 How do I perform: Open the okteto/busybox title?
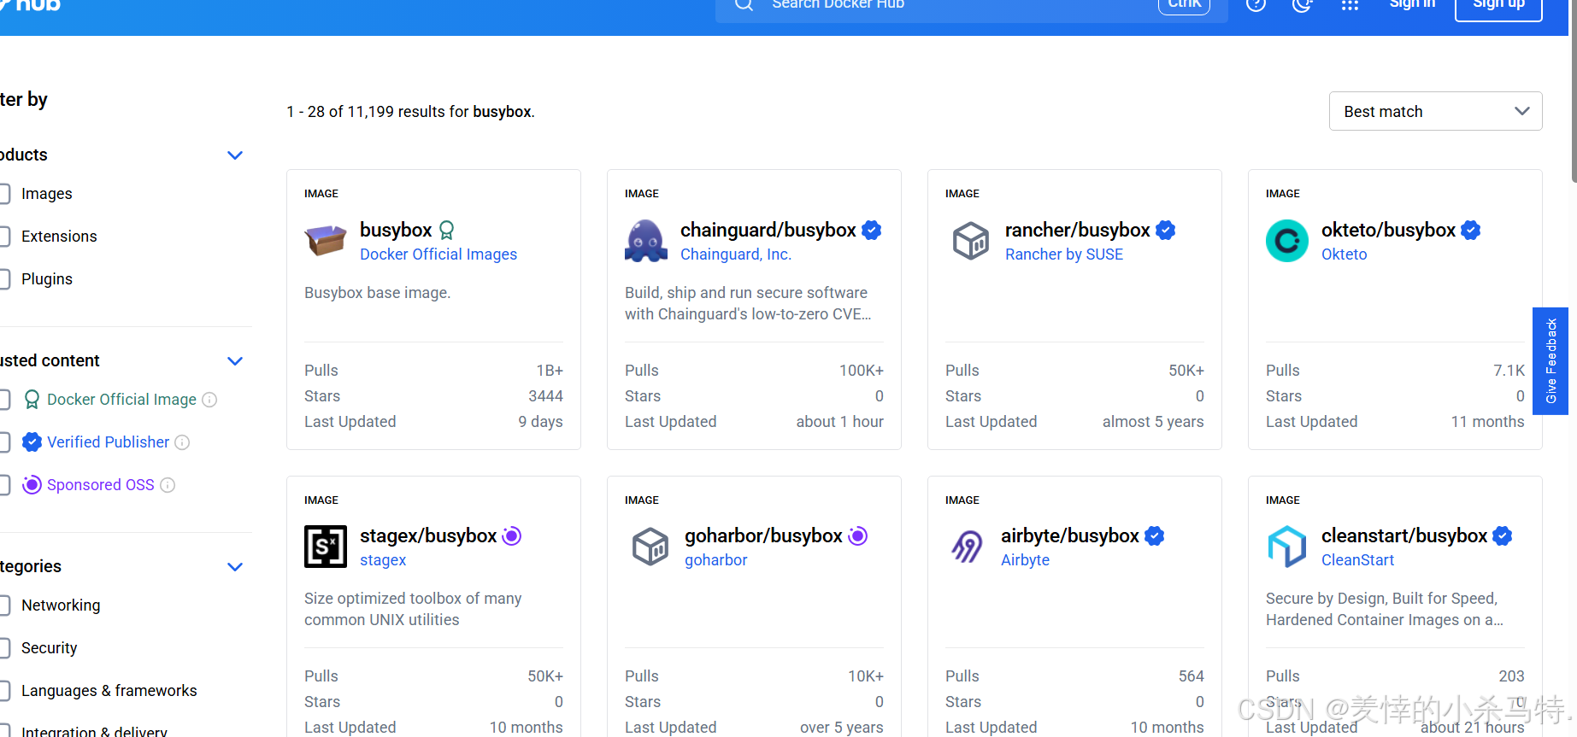pos(1388,230)
